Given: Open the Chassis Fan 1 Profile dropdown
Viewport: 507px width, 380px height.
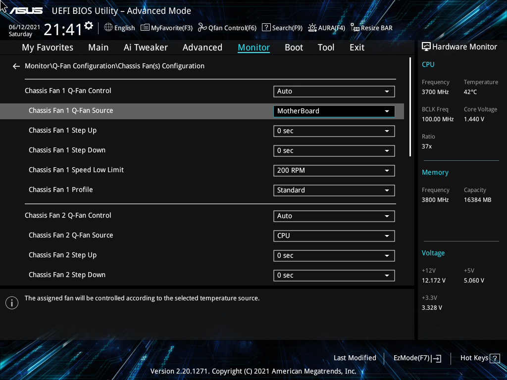Looking at the screenshot, I should [334, 190].
